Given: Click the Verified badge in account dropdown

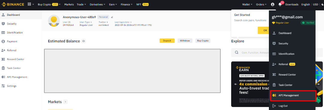Looking at the screenshot, I should click(308, 23).
